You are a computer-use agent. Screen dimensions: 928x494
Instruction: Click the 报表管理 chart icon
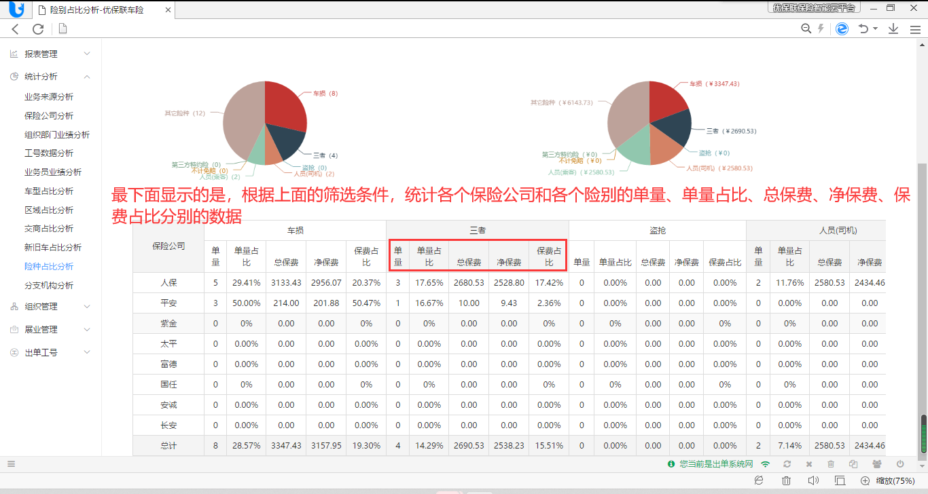14,54
